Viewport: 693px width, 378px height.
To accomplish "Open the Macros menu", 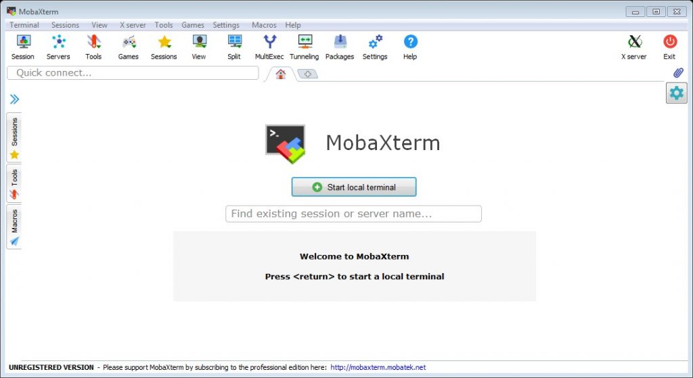I will coord(264,25).
